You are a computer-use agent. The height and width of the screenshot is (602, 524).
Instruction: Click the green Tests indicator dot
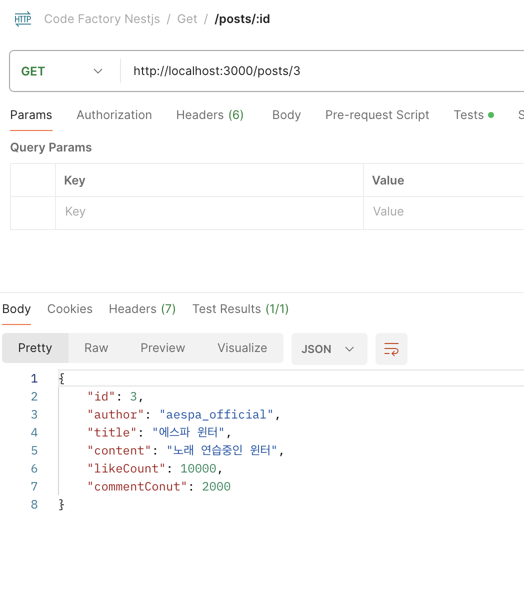click(491, 115)
